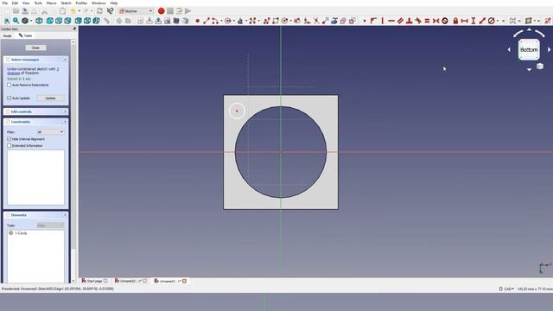This screenshot has height=311, width=553.
Task: Click the Trim edge tool
Action: pyautogui.click(x=316, y=21)
